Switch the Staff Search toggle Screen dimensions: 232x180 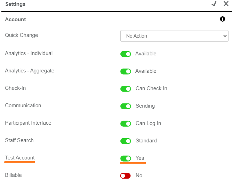tap(126, 141)
